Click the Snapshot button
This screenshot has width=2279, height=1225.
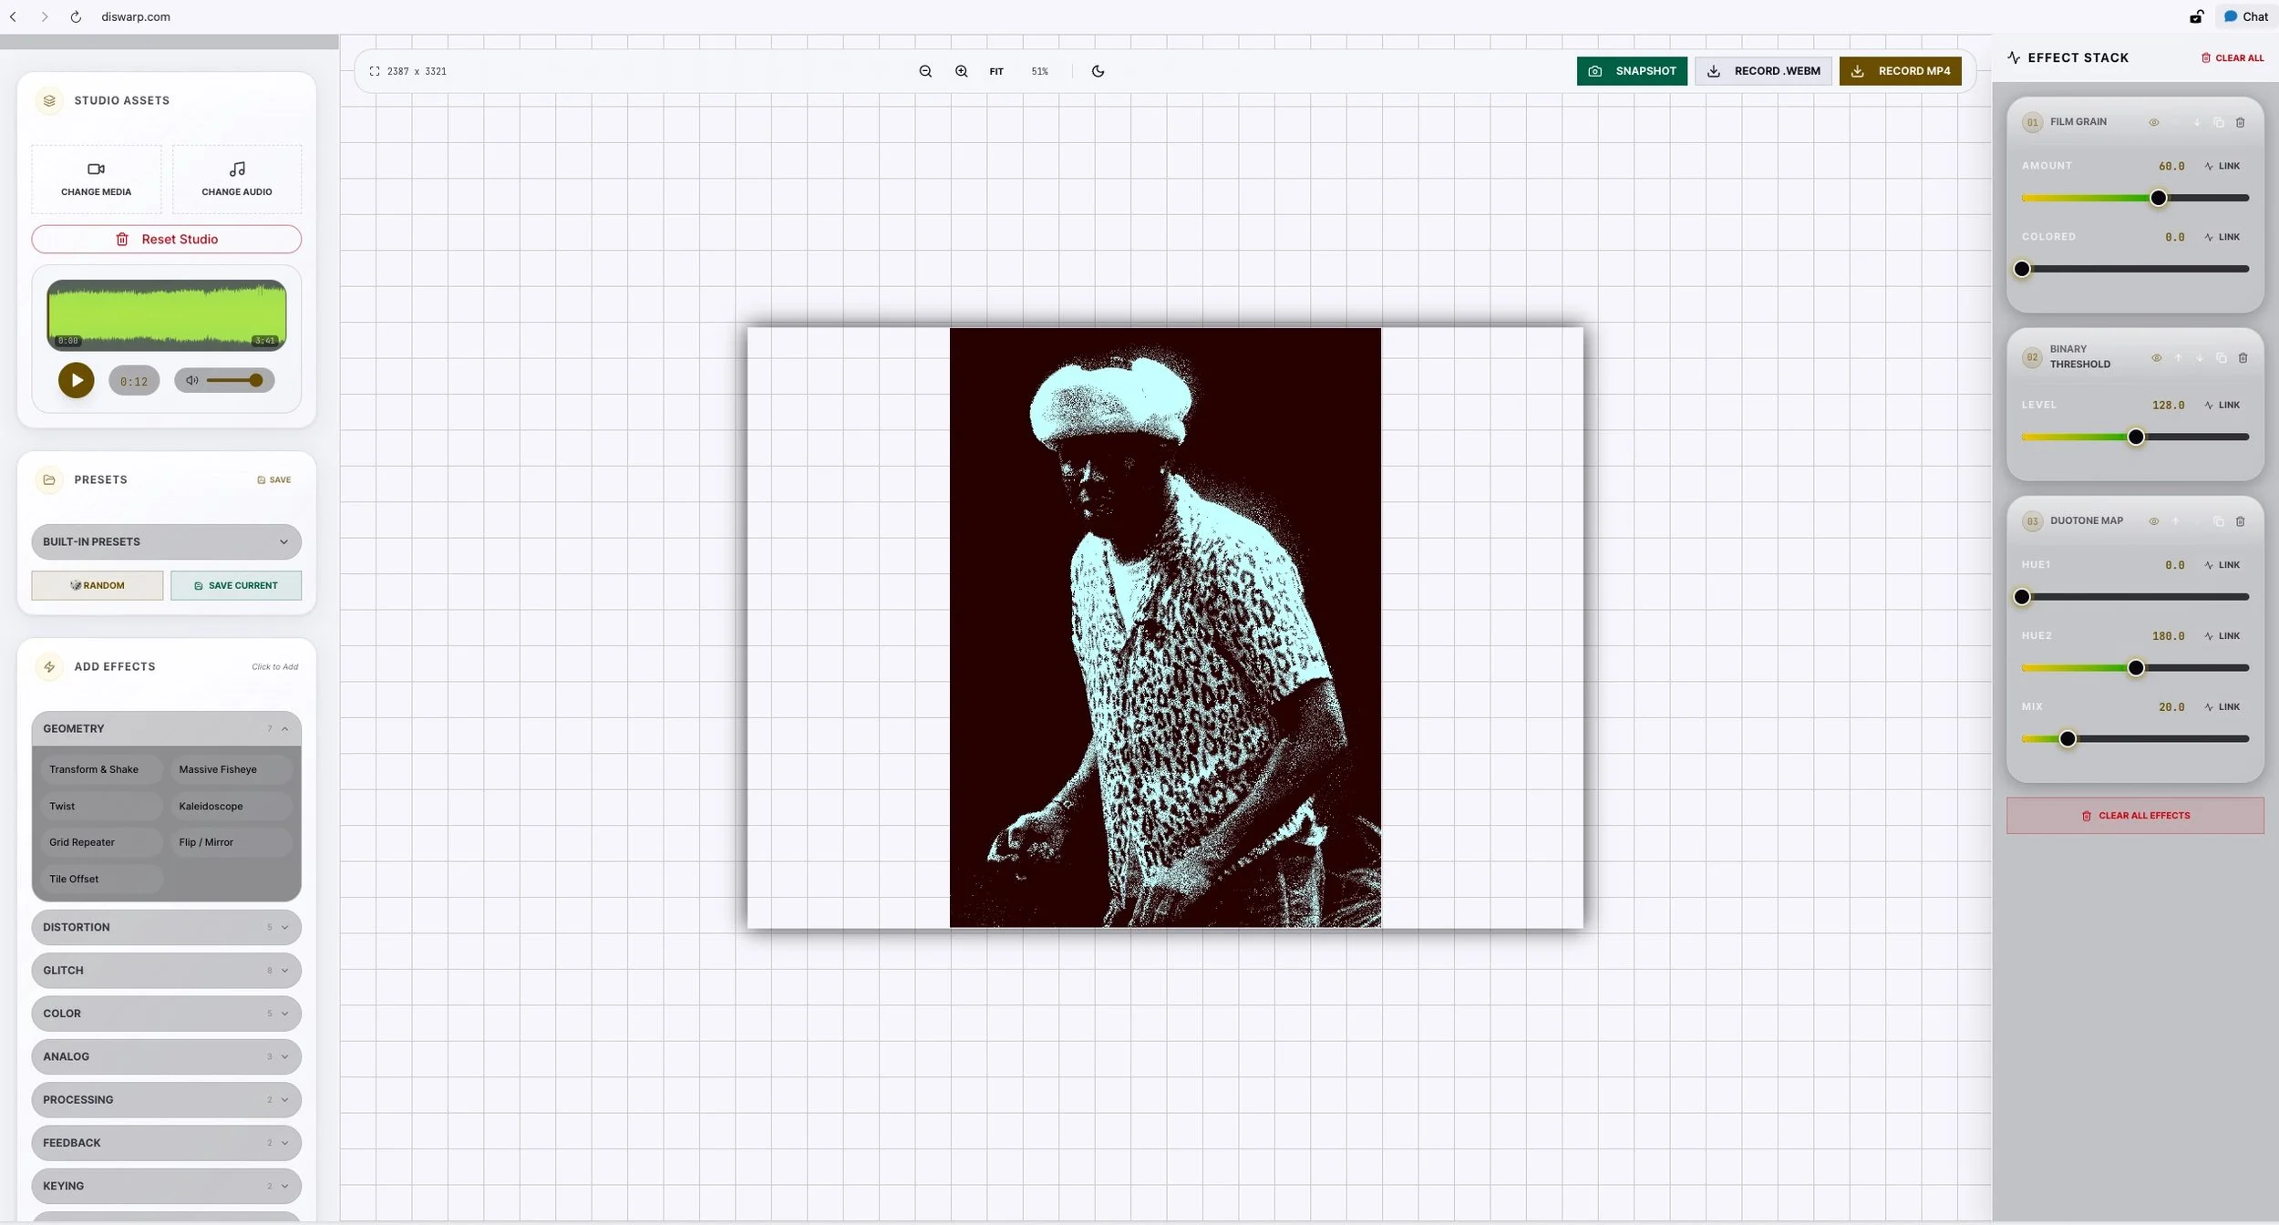[1632, 71]
